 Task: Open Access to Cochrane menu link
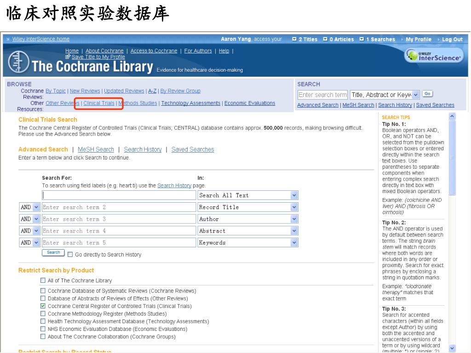tap(154, 51)
